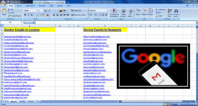The image size is (198, 106).
Task: Increase the cell indent
Action: tap(68, 15)
